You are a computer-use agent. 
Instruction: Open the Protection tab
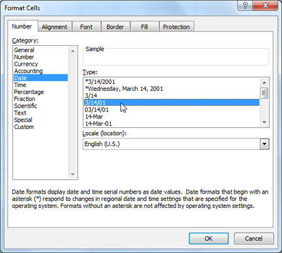(176, 27)
